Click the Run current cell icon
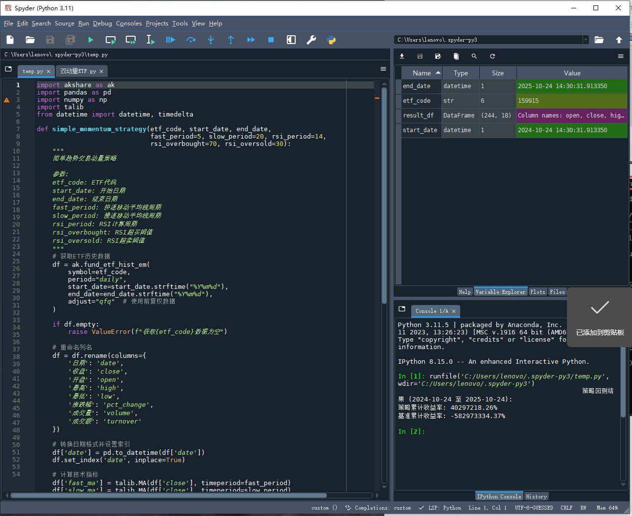Screen dimensions: 632x516 [111, 40]
